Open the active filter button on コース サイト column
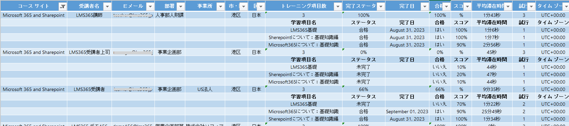Screen dimensions: 569x126 tap(63, 6)
